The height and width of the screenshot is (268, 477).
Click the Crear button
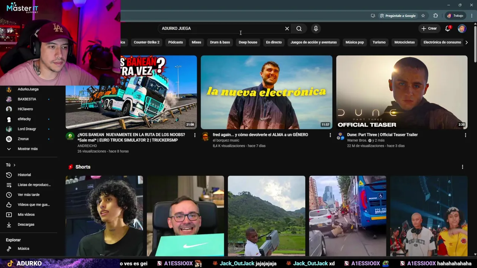tap(429, 29)
